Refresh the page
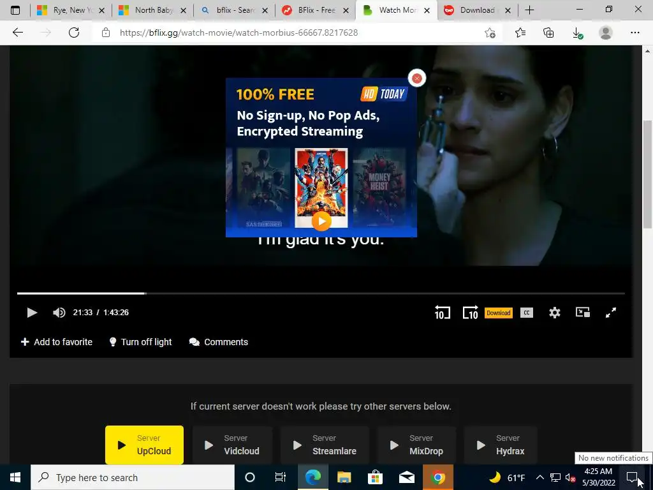Image resolution: width=653 pixels, height=490 pixels. point(74,33)
